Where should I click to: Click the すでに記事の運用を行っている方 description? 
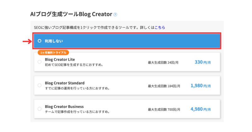point(77,88)
